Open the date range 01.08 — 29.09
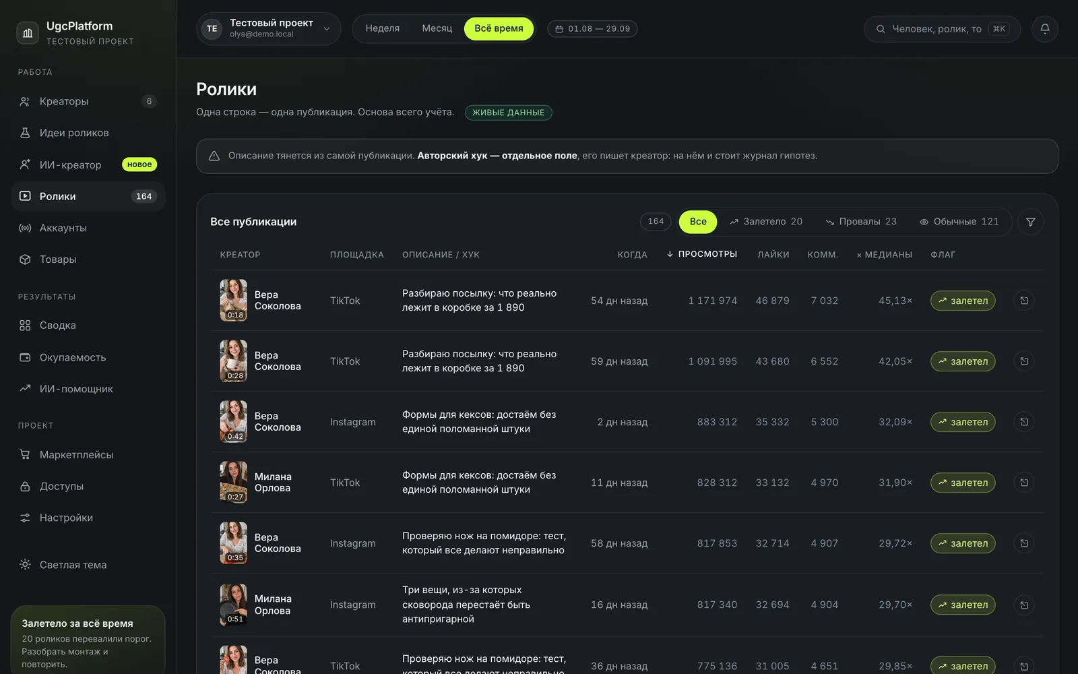The height and width of the screenshot is (674, 1078). (592, 29)
